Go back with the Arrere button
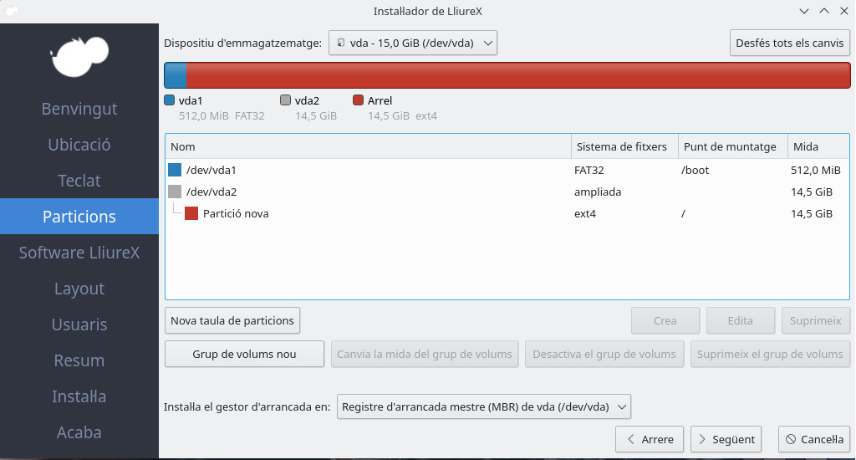The image size is (856, 460). coord(650,439)
